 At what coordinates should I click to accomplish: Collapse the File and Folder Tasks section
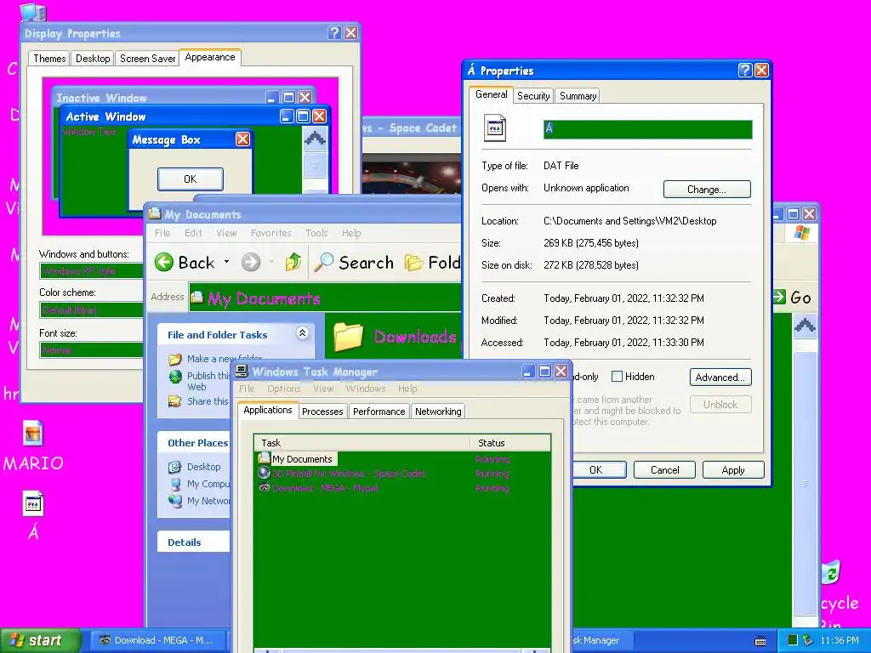(302, 333)
